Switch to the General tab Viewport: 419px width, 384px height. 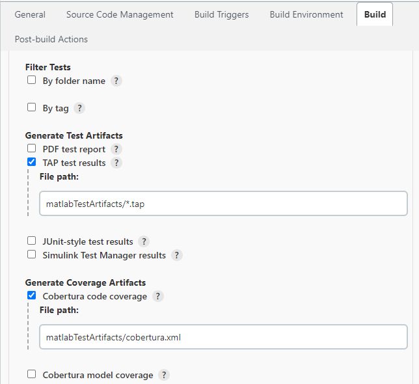pyautogui.click(x=30, y=14)
